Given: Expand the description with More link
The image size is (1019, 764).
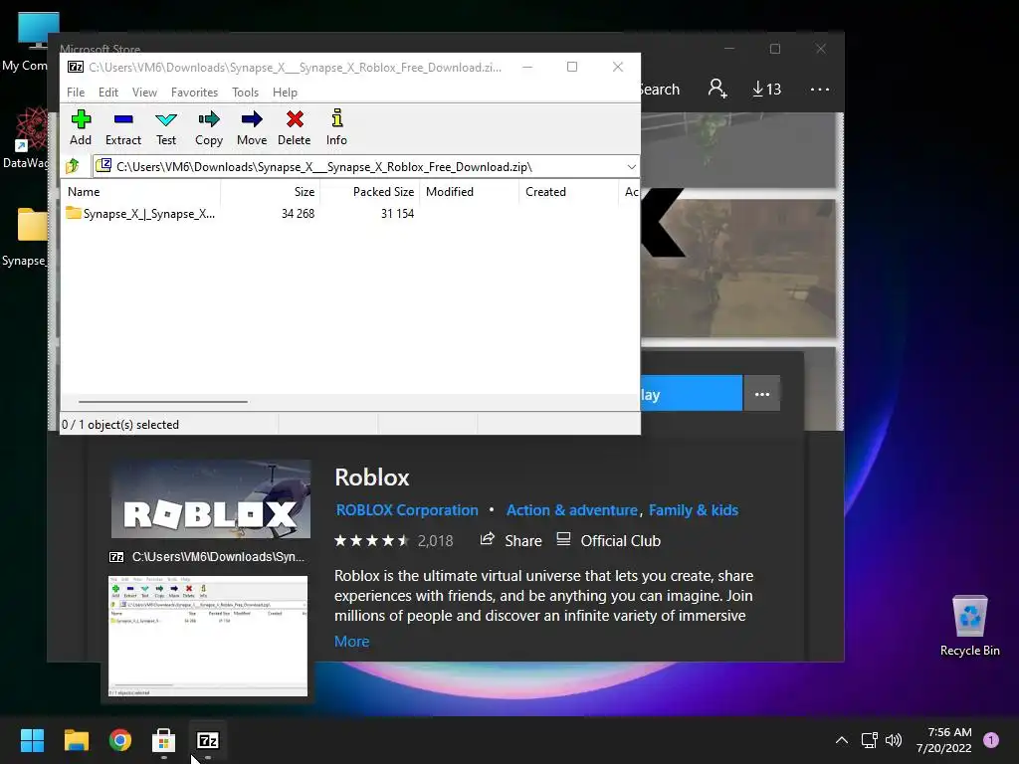Looking at the screenshot, I should [x=351, y=642].
